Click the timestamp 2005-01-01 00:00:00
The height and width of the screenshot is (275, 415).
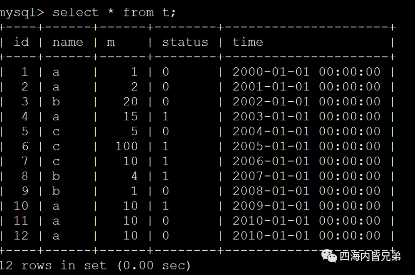point(306,146)
